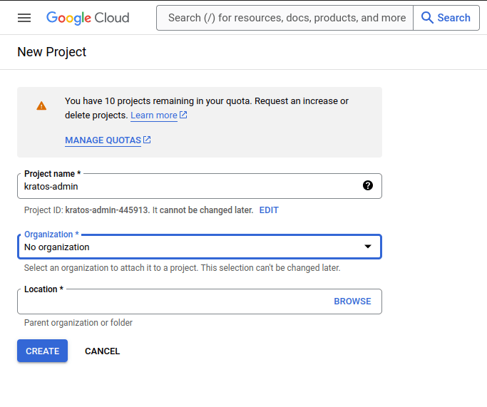Hit CANCEL to discard the new project
Image resolution: width=487 pixels, height=407 pixels.
point(102,351)
